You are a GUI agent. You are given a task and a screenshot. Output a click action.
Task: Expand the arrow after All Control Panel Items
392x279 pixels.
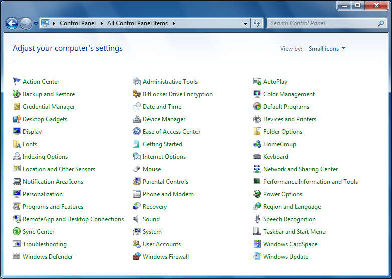[x=173, y=23]
